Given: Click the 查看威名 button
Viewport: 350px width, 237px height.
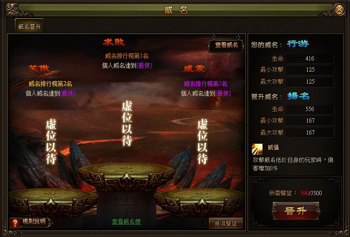Looking at the screenshot, I should pyautogui.click(x=226, y=45).
